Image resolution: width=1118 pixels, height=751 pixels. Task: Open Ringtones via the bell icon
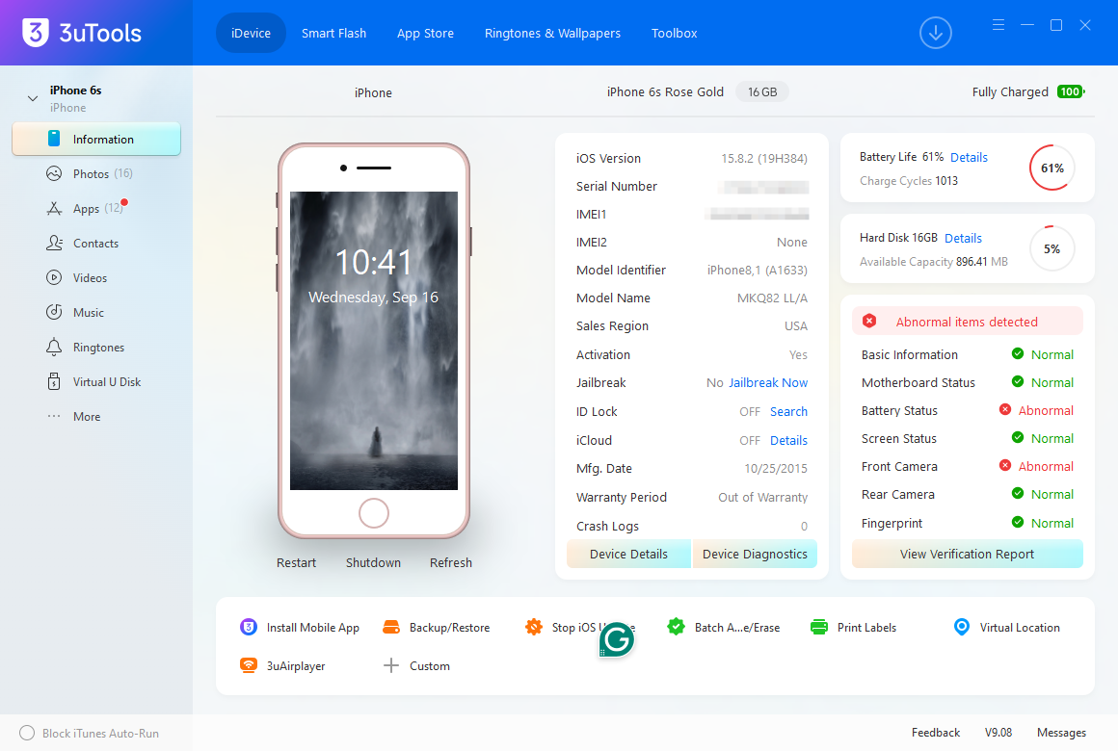[54, 347]
